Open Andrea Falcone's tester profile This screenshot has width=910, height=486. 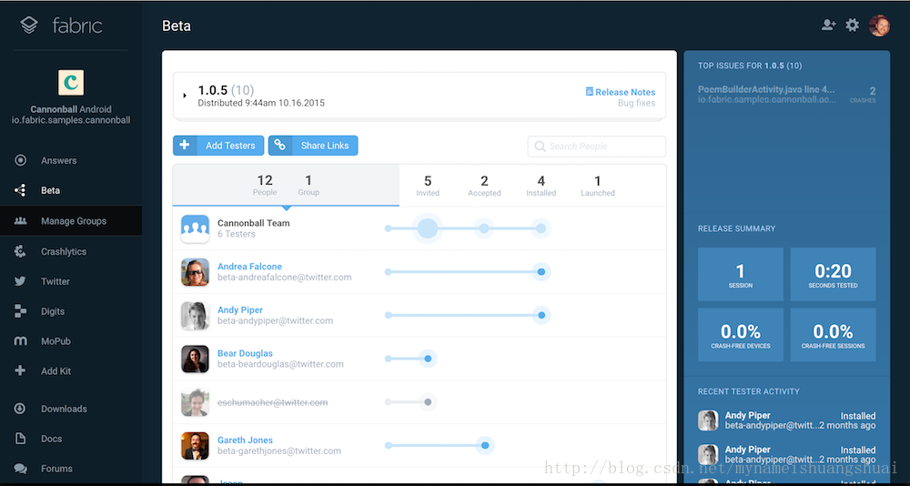click(x=249, y=267)
